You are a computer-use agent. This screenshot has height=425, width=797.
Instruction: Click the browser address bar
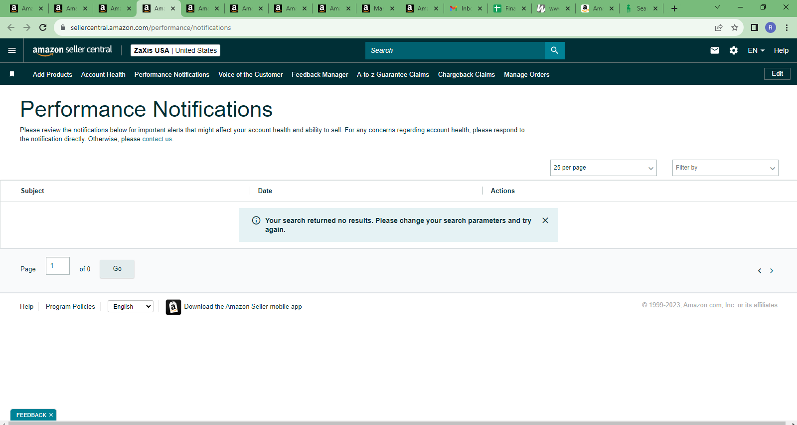pyautogui.click(x=389, y=27)
